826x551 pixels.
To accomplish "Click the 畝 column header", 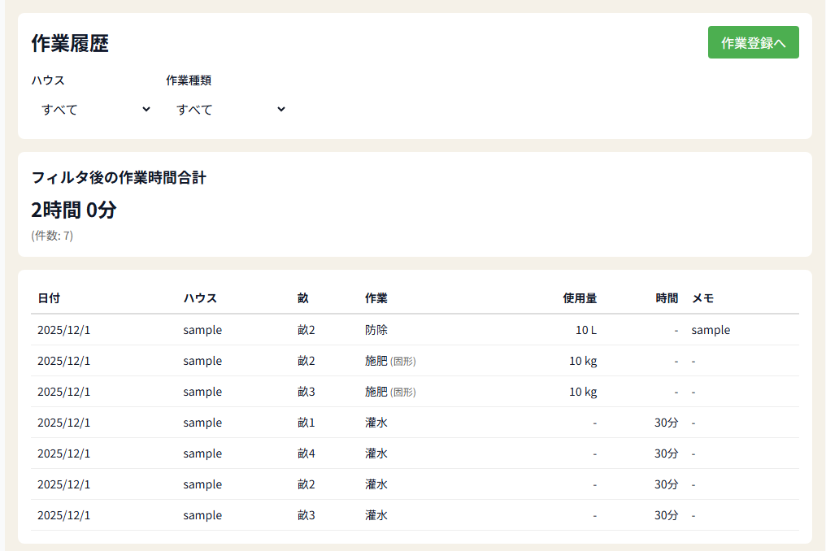I will pyautogui.click(x=303, y=298).
